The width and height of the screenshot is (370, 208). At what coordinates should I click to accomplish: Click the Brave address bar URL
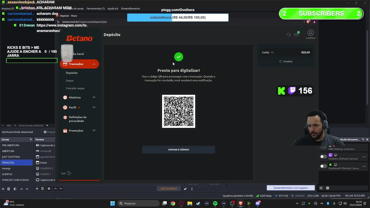point(85,22)
